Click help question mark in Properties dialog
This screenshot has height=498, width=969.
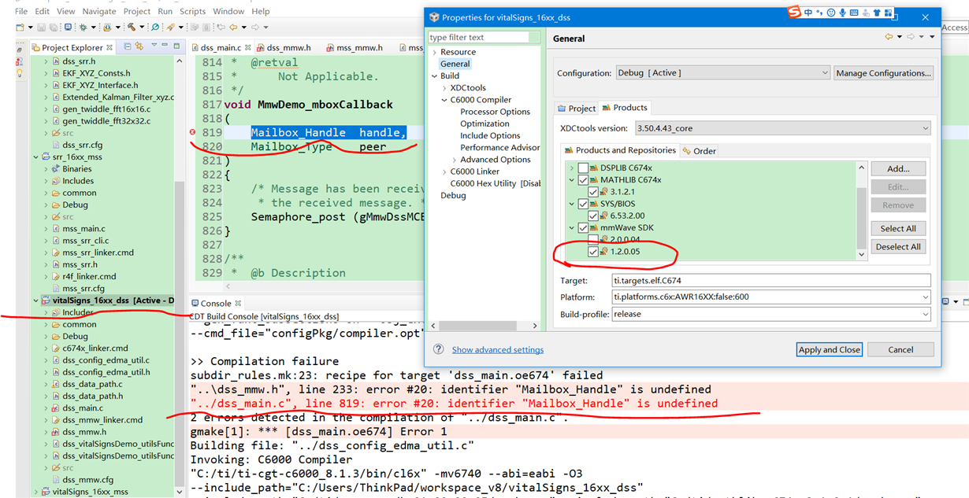(438, 349)
